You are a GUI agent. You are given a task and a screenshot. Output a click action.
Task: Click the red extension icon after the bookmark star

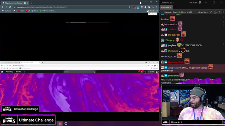(x=134, y=7)
